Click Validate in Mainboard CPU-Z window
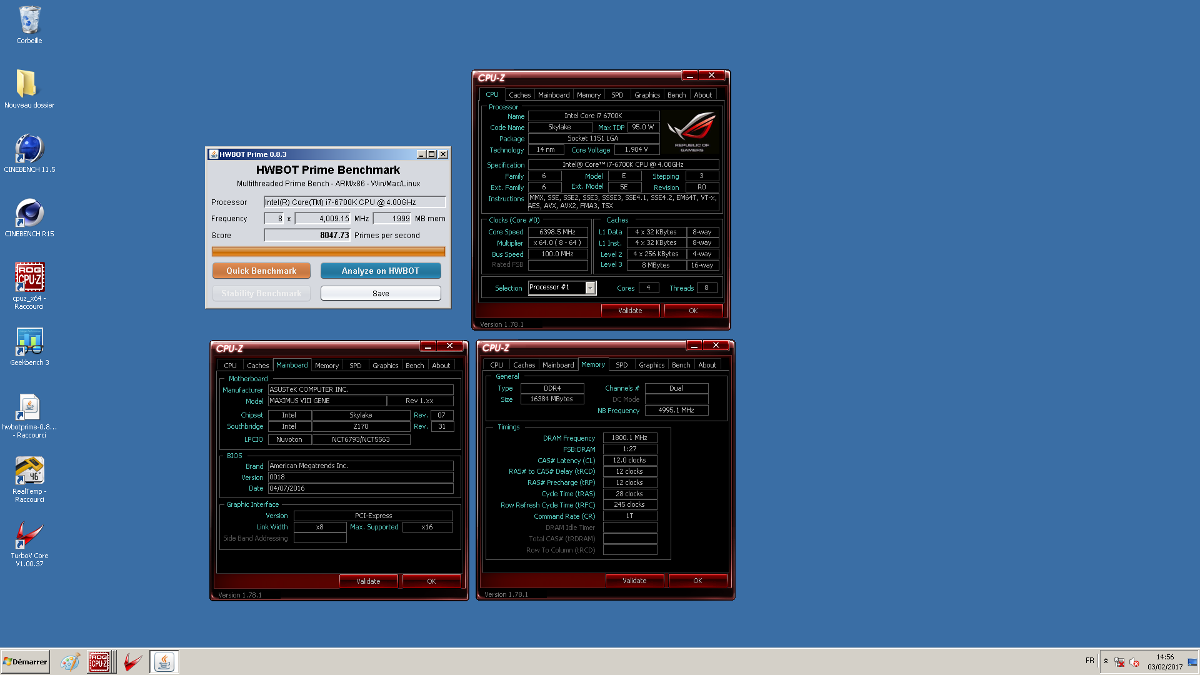The width and height of the screenshot is (1200, 675). pos(368,581)
